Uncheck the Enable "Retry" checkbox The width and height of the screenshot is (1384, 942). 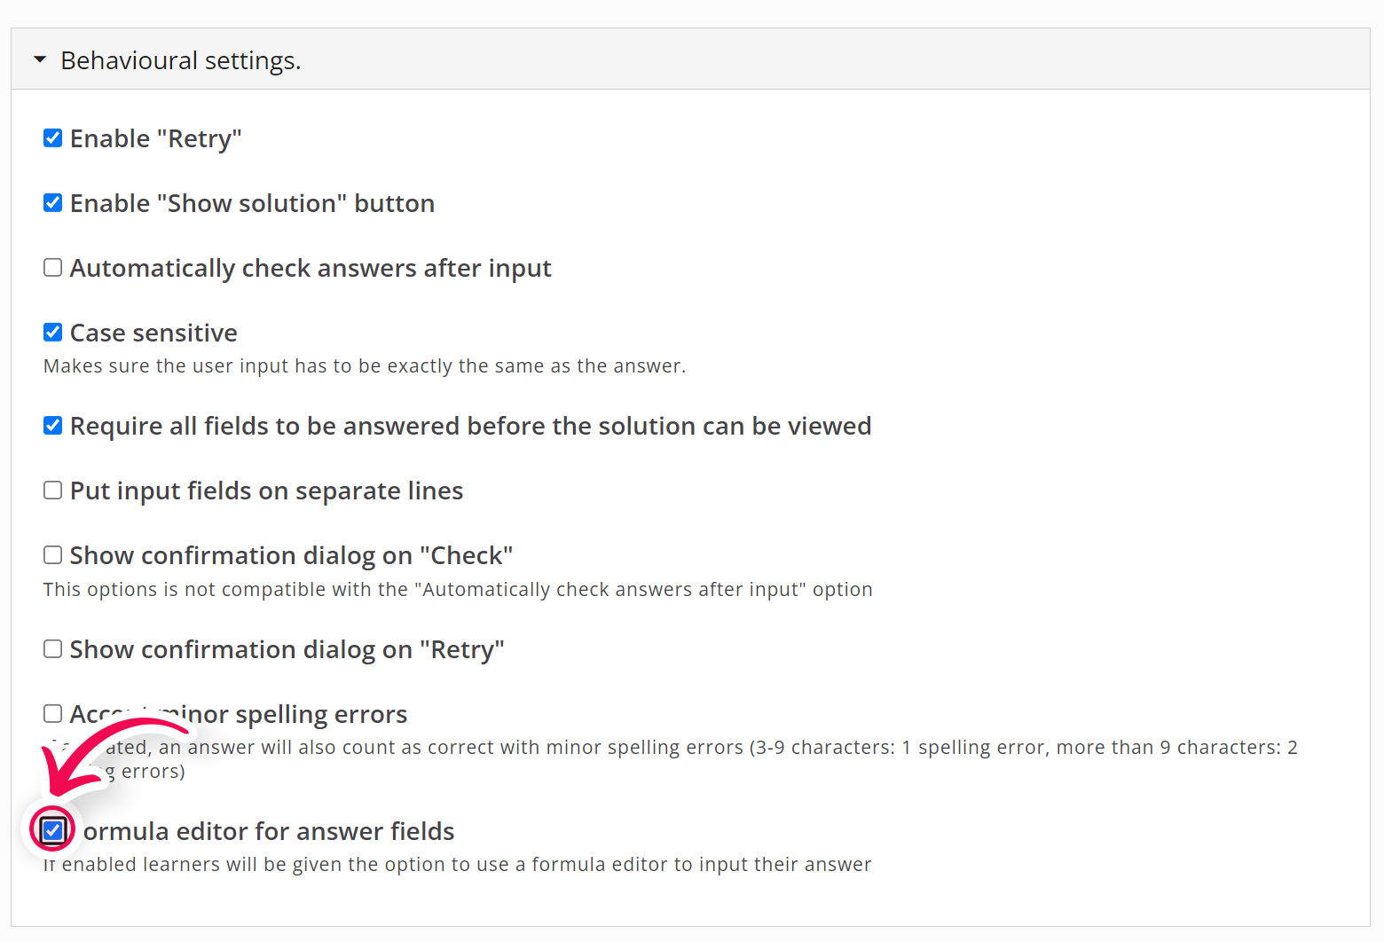pos(53,137)
